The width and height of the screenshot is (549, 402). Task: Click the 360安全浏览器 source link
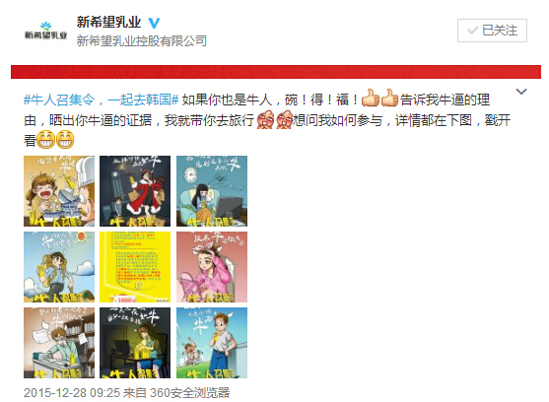click(190, 392)
